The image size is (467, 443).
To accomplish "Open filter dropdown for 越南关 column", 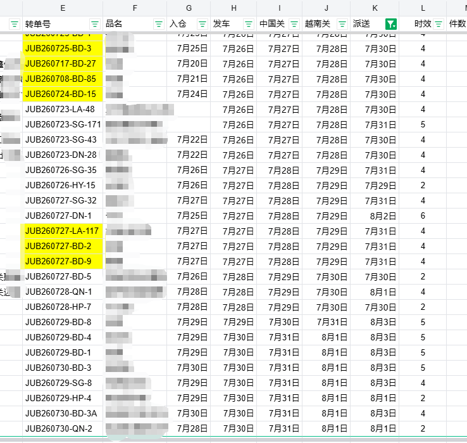I will [x=342, y=24].
